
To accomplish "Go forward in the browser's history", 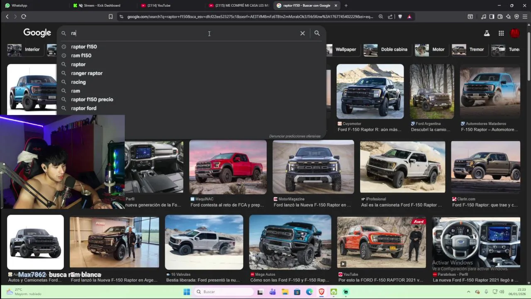I will (x=15, y=17).
